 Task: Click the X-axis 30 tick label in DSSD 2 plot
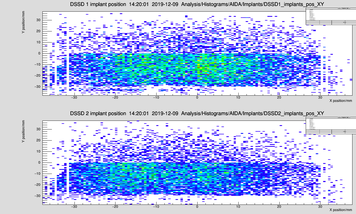(320, 207)
